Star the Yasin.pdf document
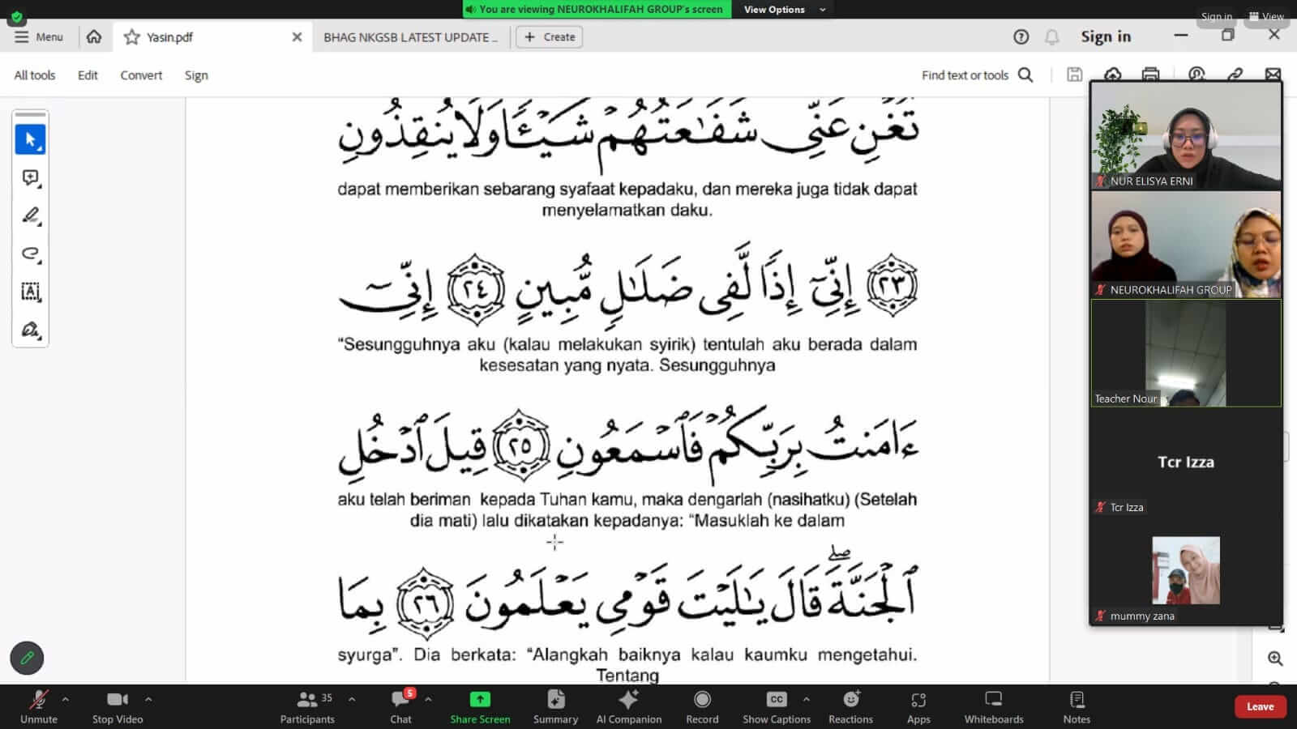The width and height of the screenshot is (1297, 729). pyautogui.click(x=131, y=37)
